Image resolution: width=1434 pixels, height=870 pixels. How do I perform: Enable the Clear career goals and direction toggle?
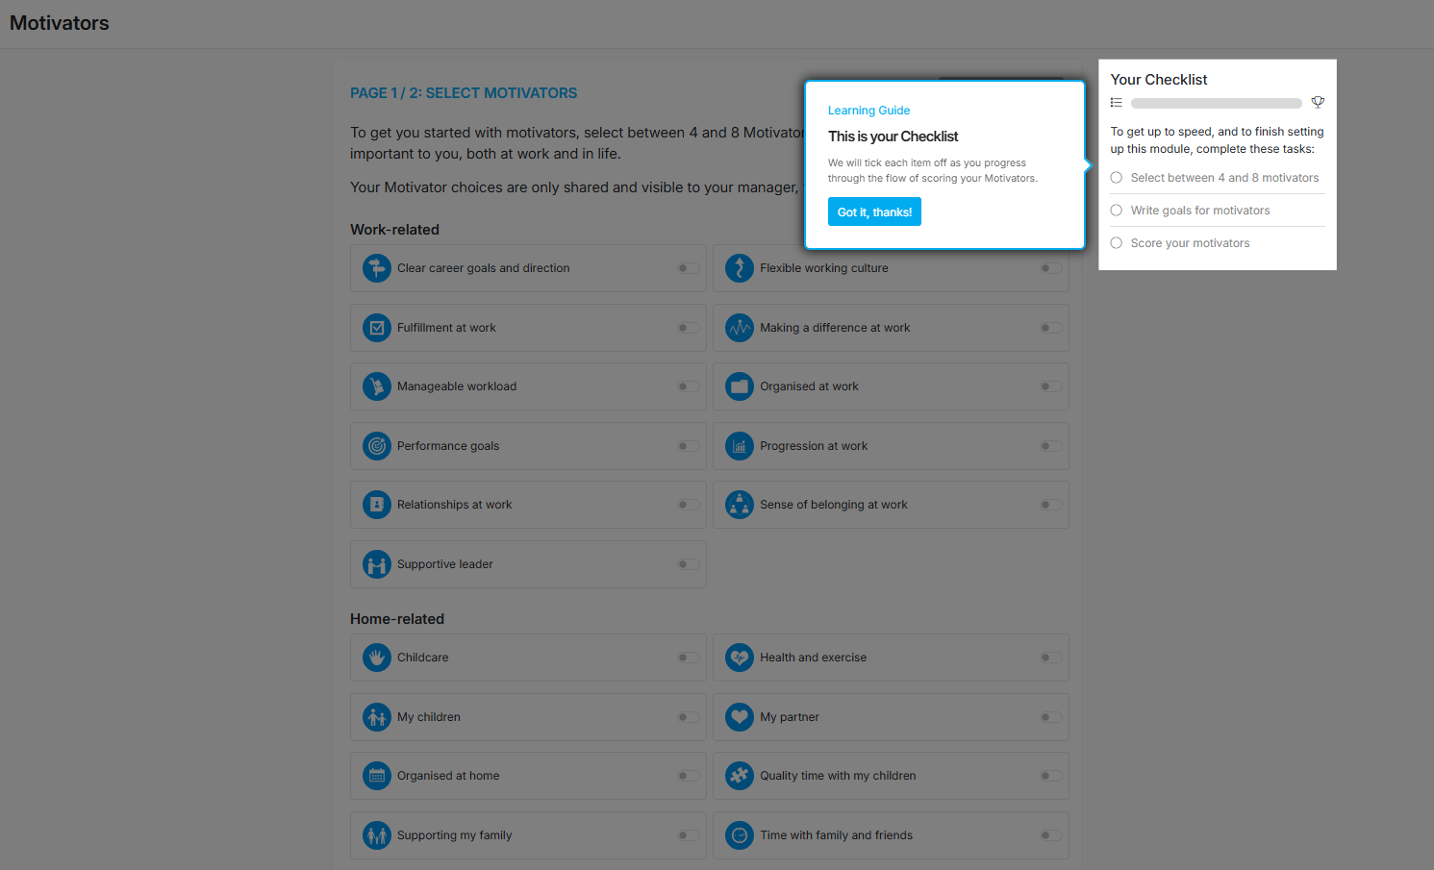pos(689,268)
